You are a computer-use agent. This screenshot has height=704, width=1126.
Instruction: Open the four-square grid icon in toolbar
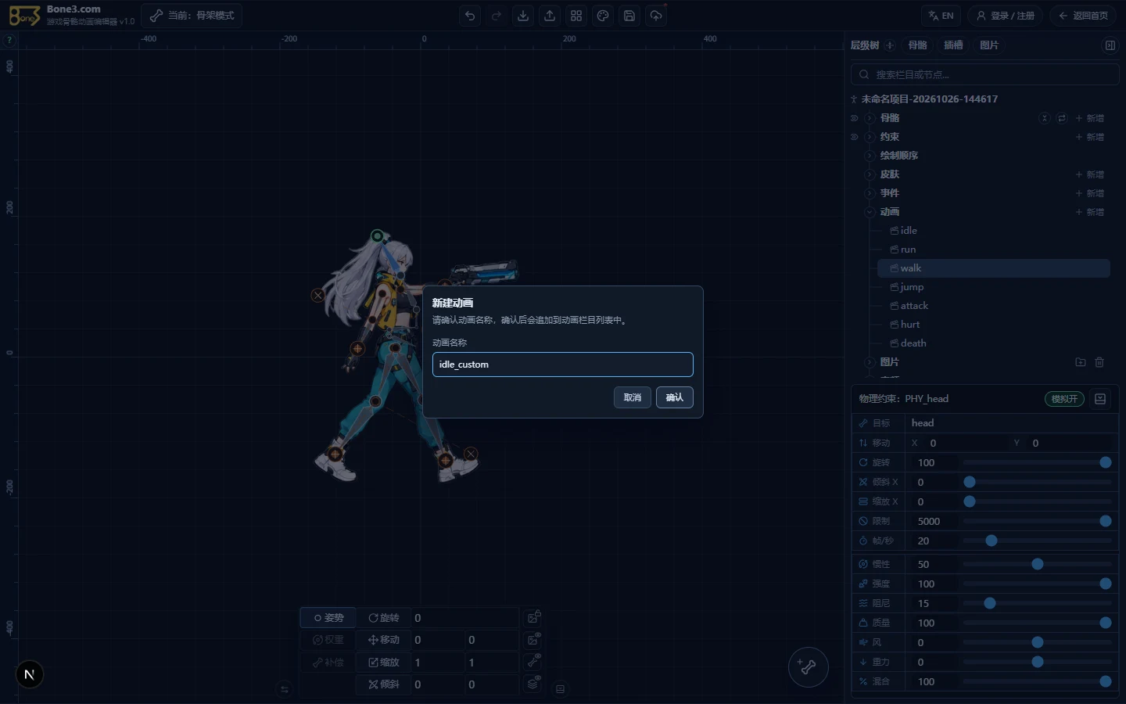coord(576,16)
